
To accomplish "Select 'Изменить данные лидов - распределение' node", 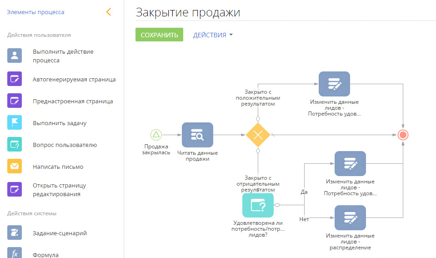I will click(x=350, y=218).
